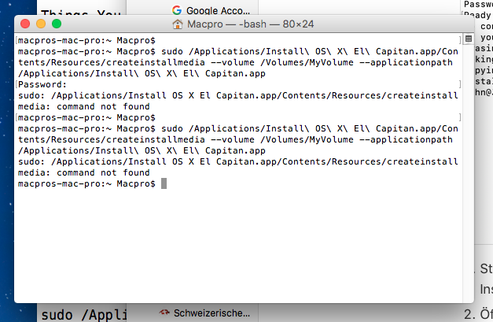This screenshot has width=493, height=322.
Task: Click the "Password:" line in the Terminal
Action: pyautogui.click(x=42, y=84)
